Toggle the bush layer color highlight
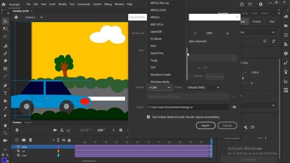The height and width of the screenshot is (163, 290). click(58, 147)
